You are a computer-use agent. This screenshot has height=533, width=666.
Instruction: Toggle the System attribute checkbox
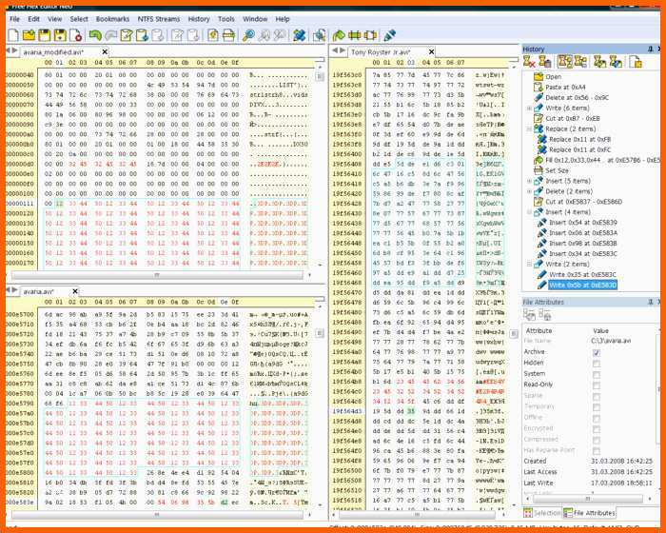pyautogui.click(x=597, y=374)
